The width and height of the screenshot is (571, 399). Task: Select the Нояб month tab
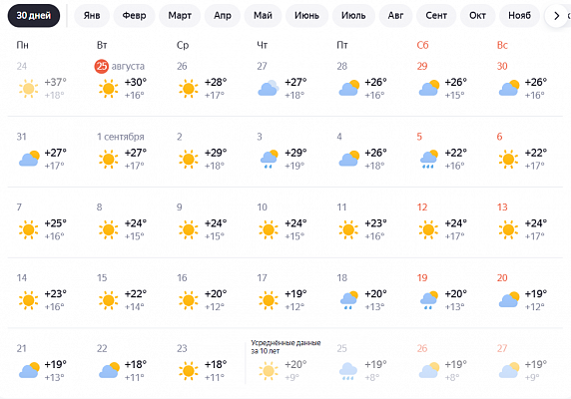tap(519, 16)
